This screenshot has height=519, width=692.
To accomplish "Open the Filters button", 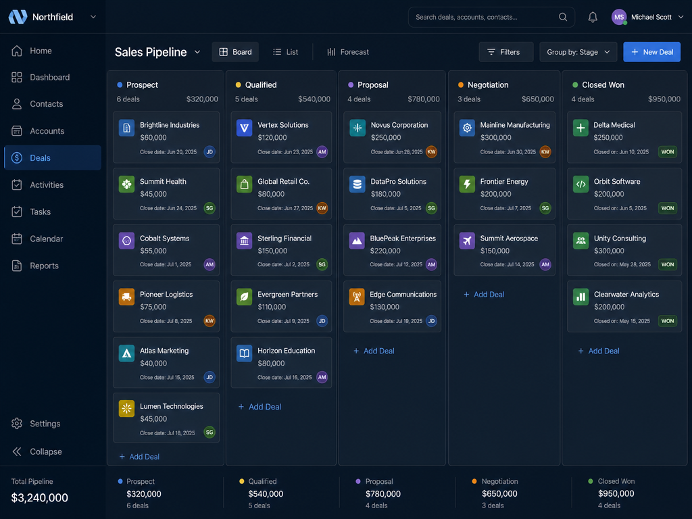I will coord(505,52).
